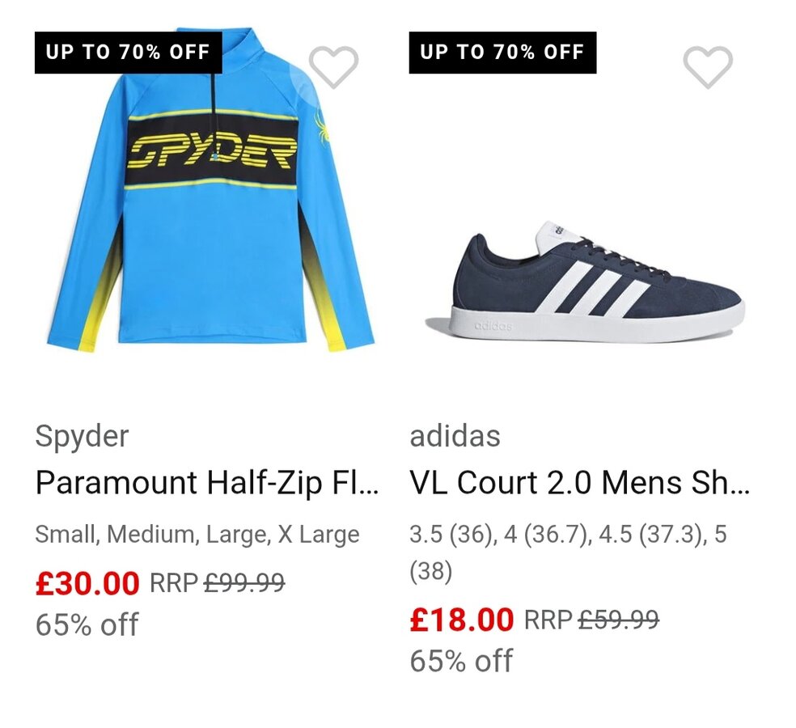Click the 65% off label under Spyder
Image resolution: width=796 pixels, height=728 pixels.
click(x=87, y=624)
